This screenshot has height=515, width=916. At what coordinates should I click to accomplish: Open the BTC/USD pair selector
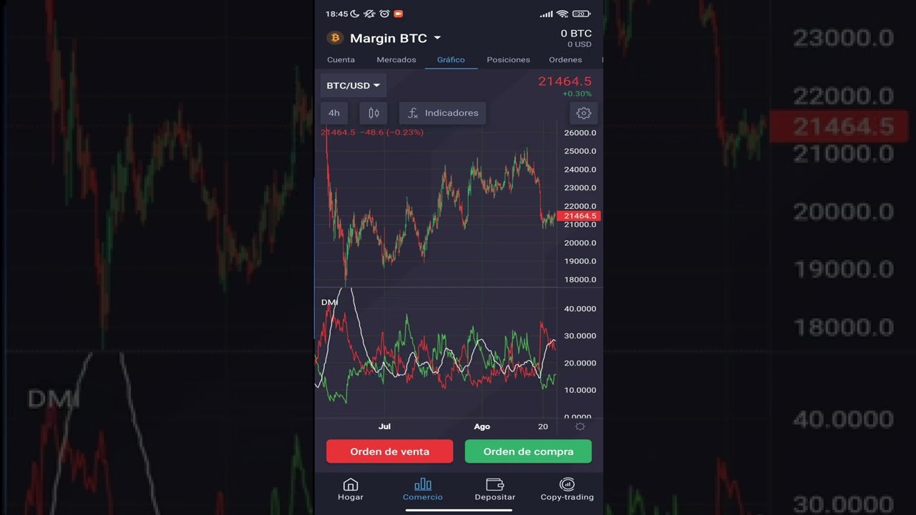point(352,85)
